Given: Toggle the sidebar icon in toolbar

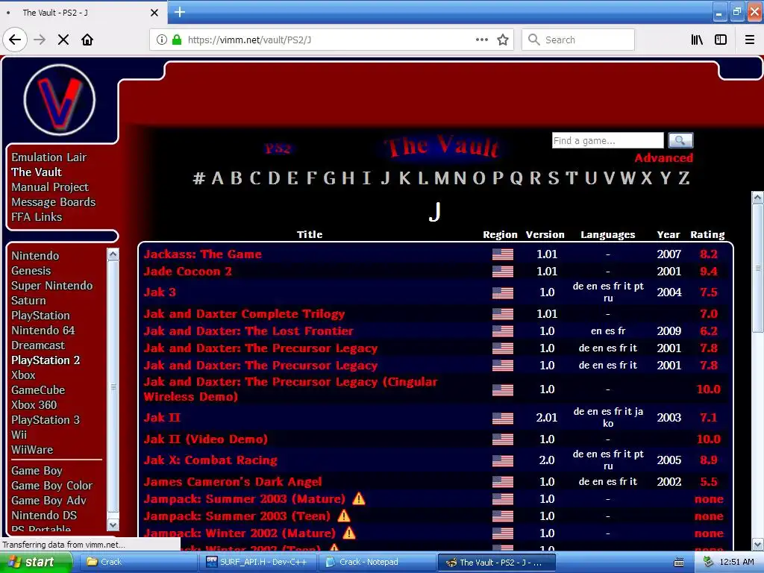Looking at the screenshot, I should 721,40.
